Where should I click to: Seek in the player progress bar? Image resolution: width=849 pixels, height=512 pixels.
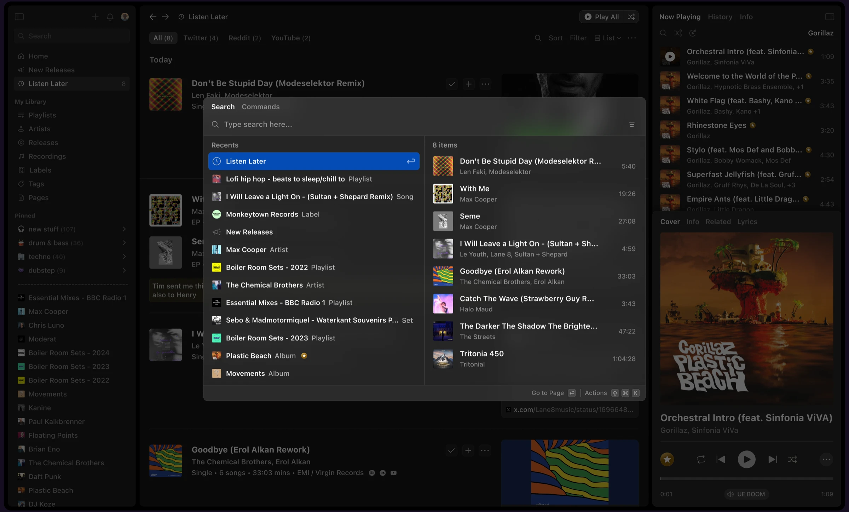(746, 478)
